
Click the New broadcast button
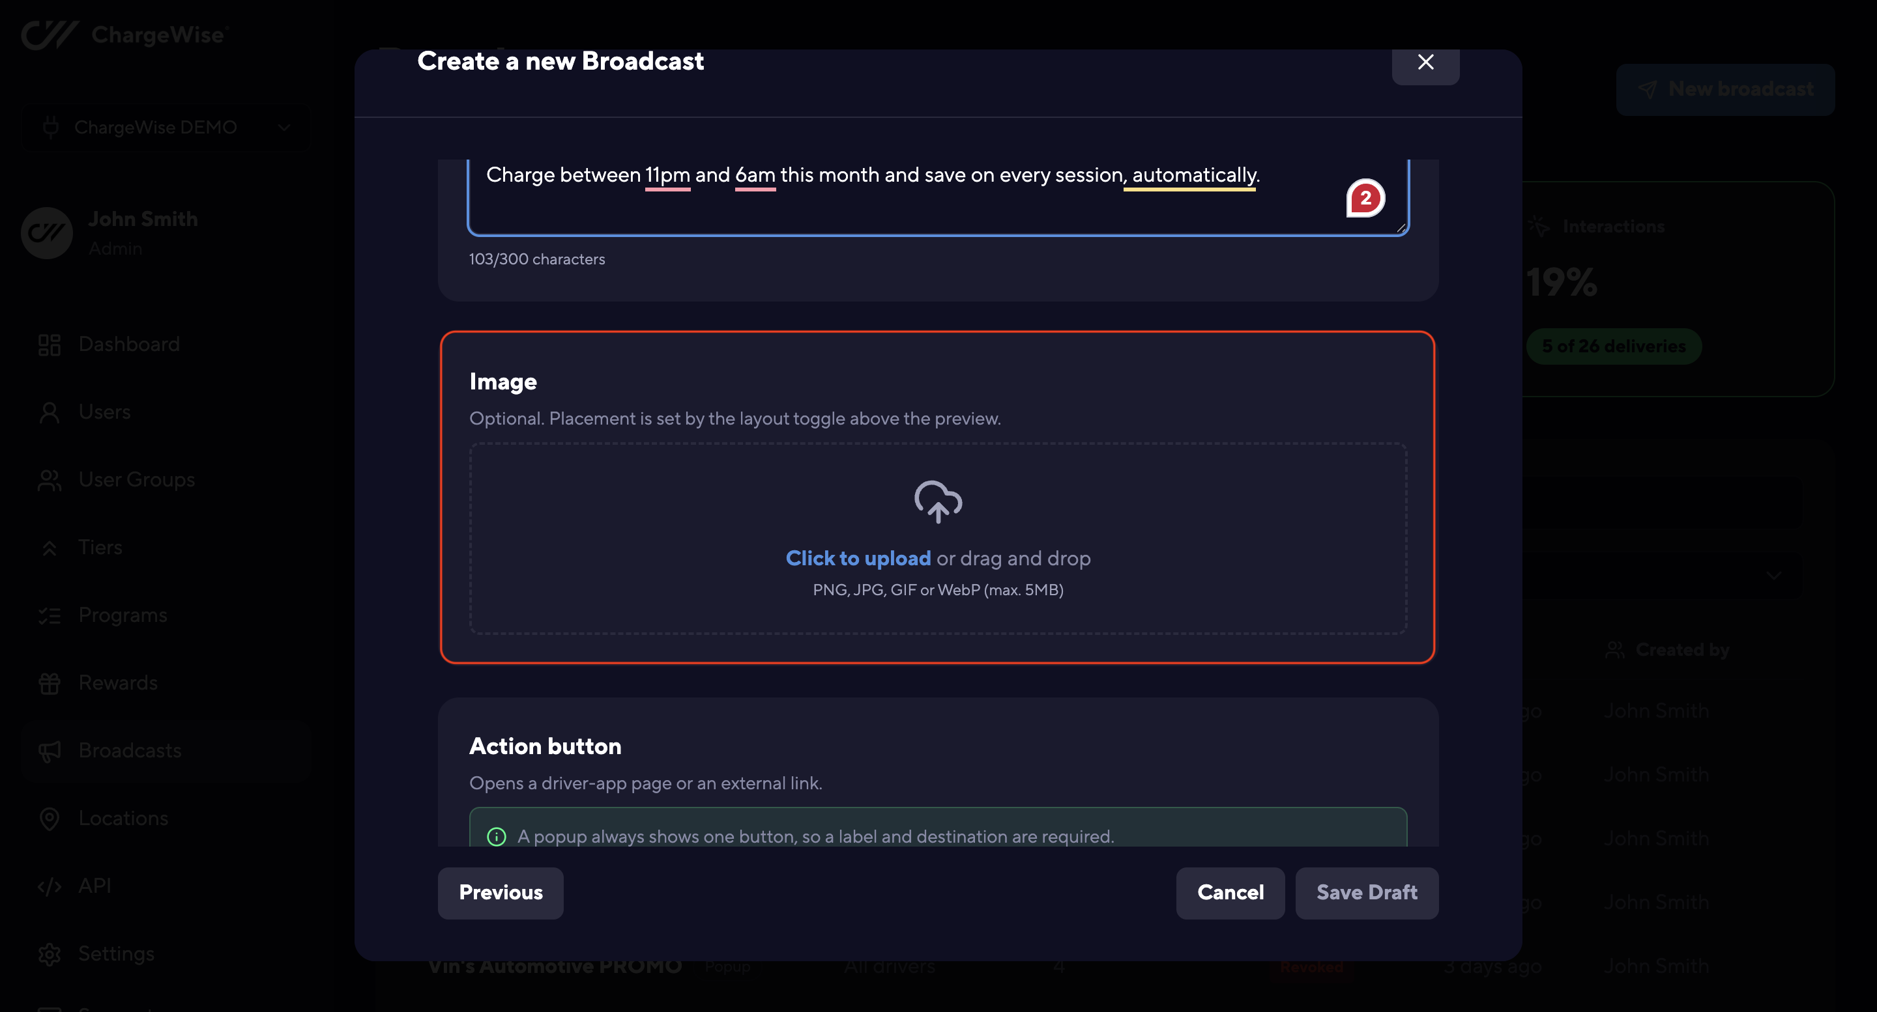pyautogui.click(x=1724, y=90)
